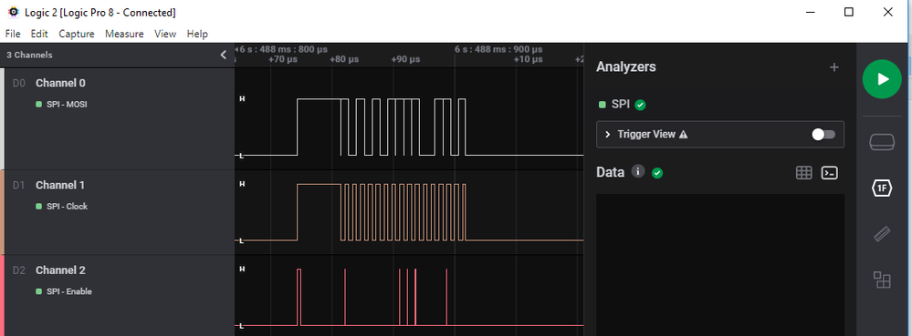
Task: Click the white Channel 0 color bar
Action: click(x=3, y=119)
